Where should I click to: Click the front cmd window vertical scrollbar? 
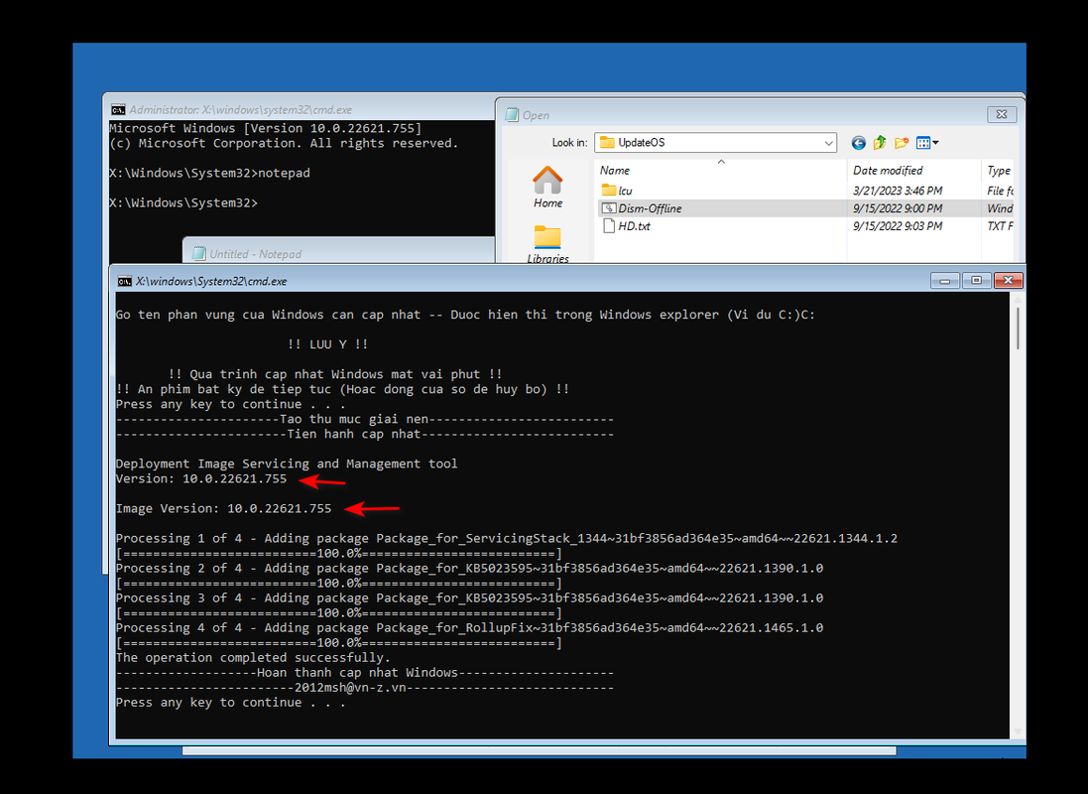click(x=1018, y=515)
